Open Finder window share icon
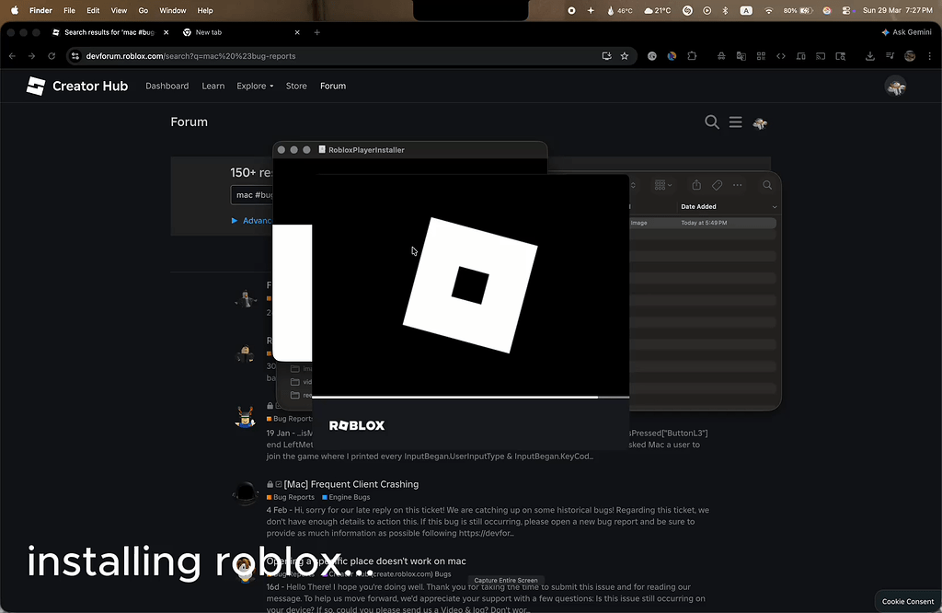Image resolution: width=942 pixels, height=613 pixels. pyautogui.click(x=696, y=185)
